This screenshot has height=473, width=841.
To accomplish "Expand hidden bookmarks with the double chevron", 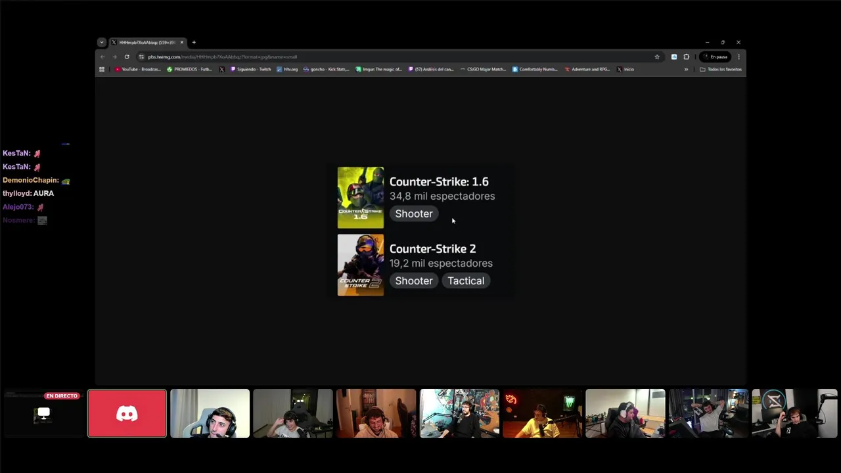I will coord(686,69).
